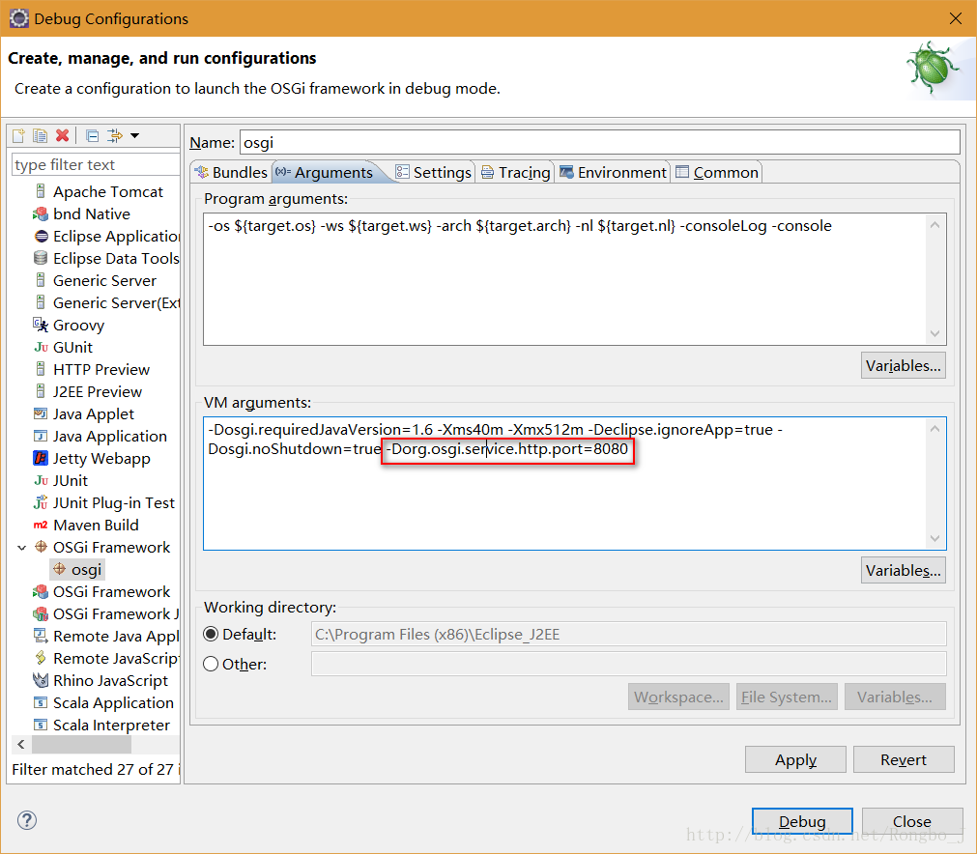Click the Close button

click(x=912, y=821)
